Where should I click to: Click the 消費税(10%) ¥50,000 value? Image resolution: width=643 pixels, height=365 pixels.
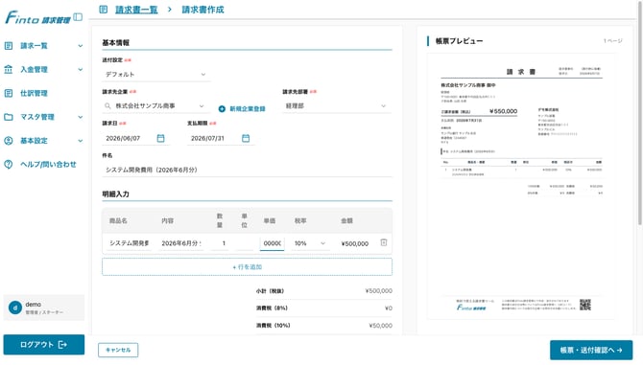click(380, 326)
